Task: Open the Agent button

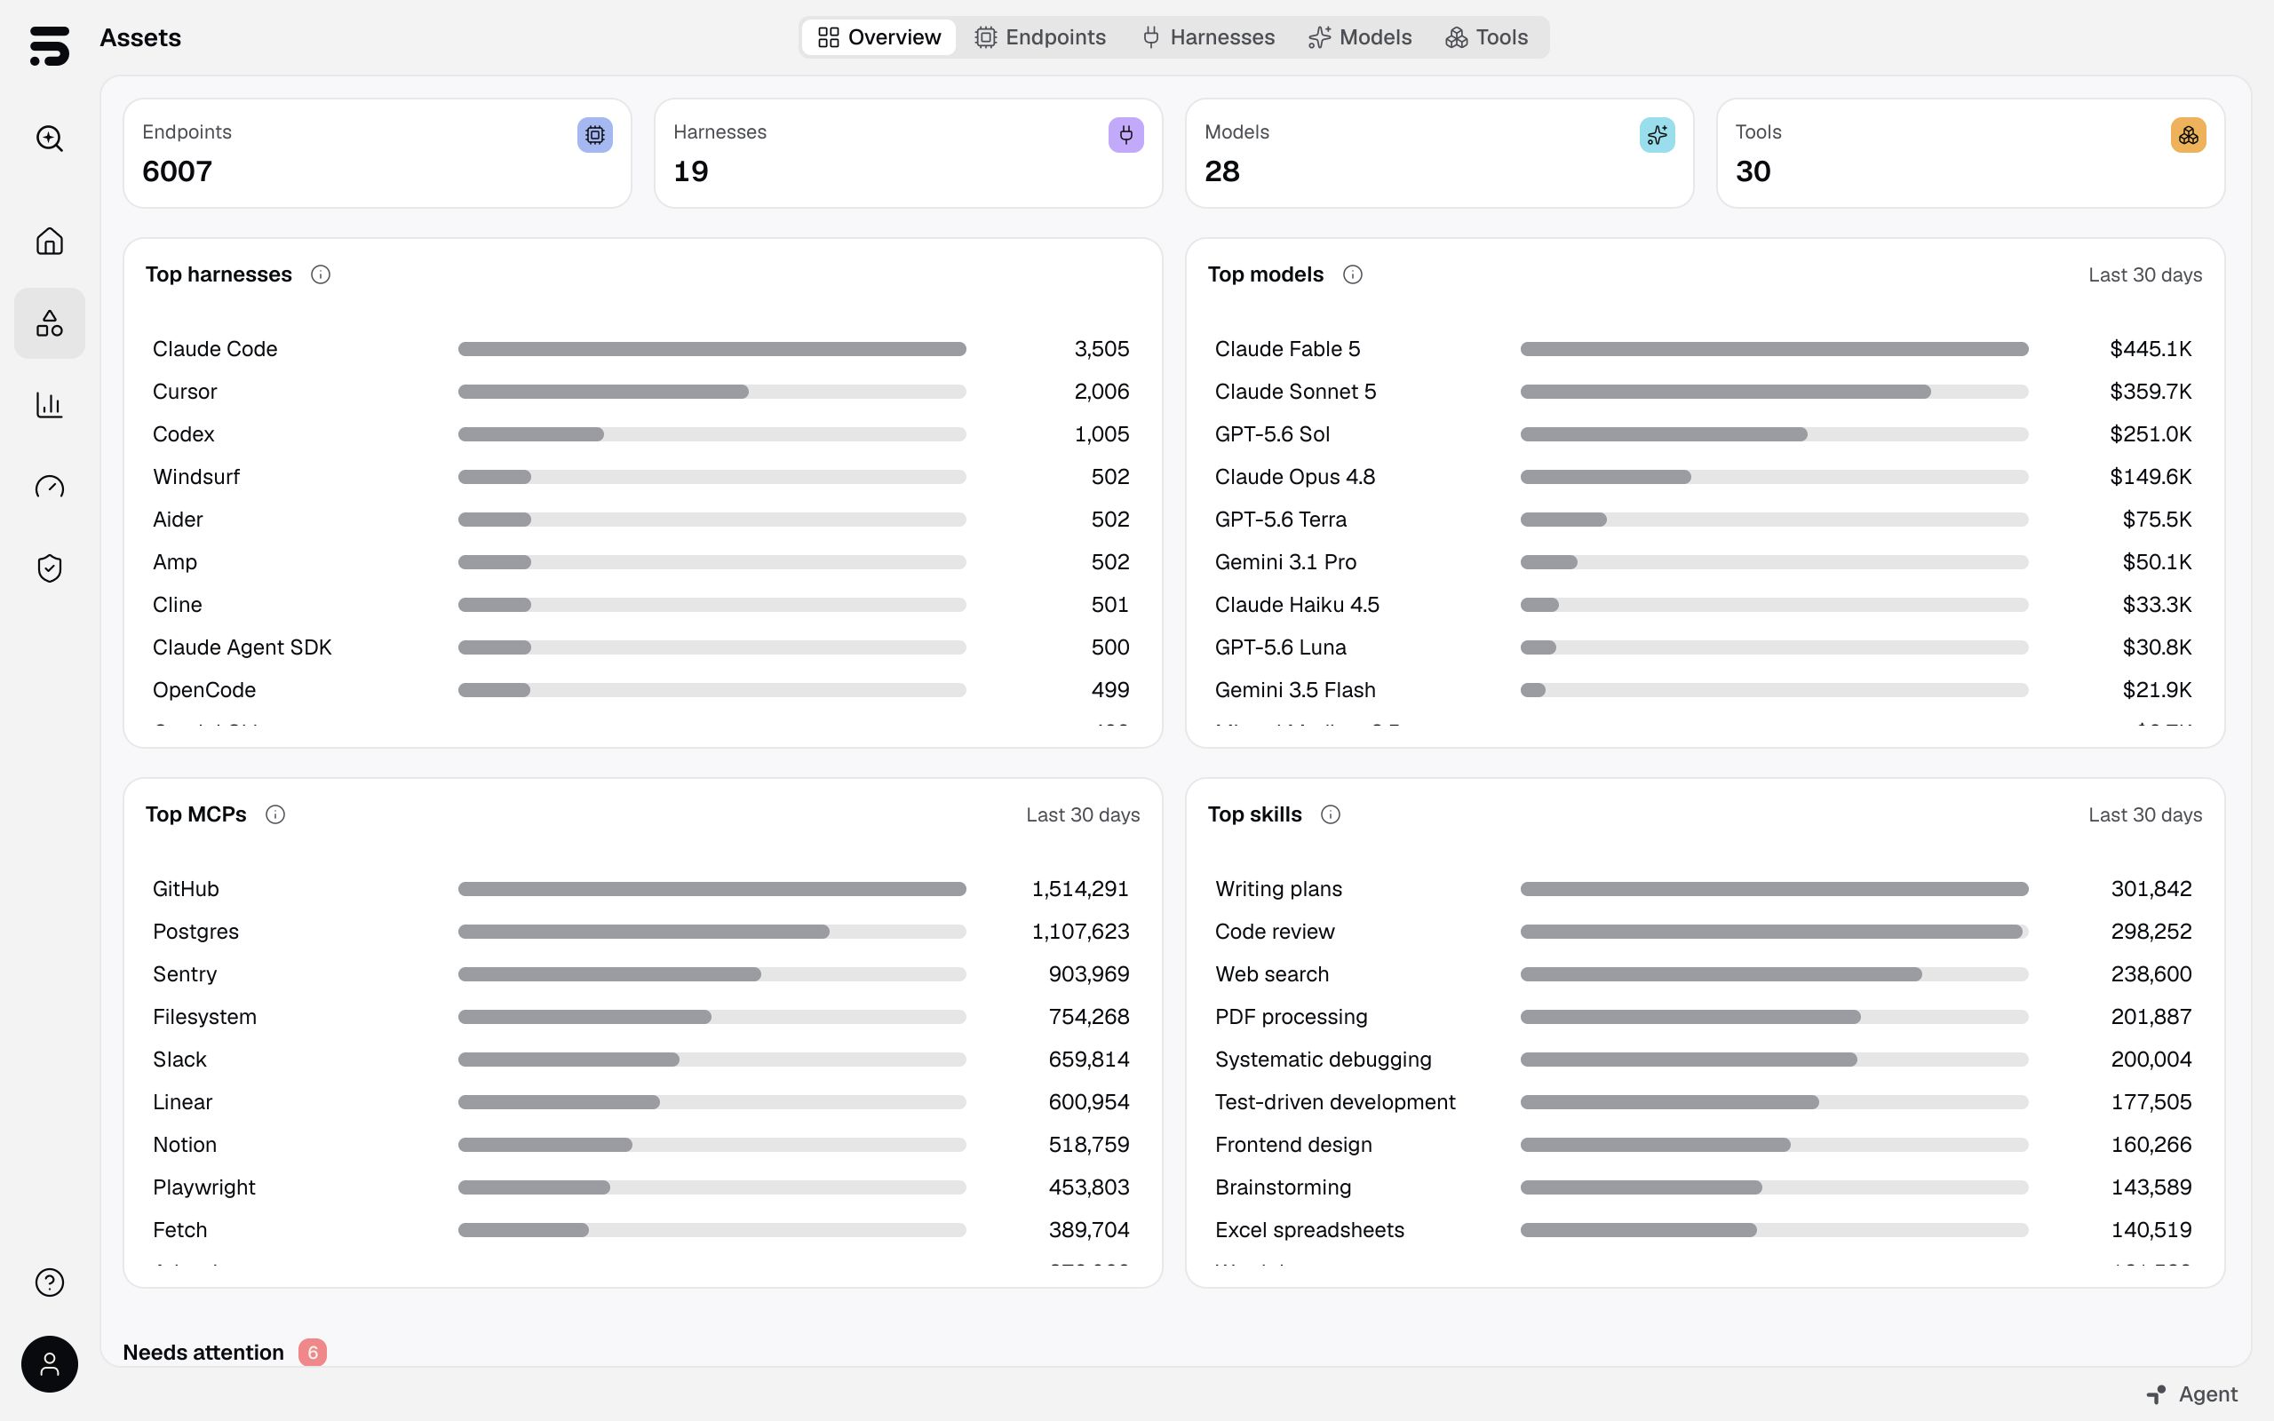Action: coord(2192,1393)
